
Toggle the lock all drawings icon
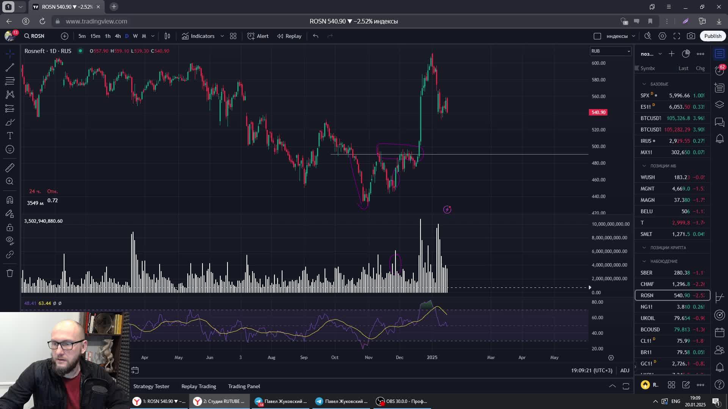tap(10, 227)
